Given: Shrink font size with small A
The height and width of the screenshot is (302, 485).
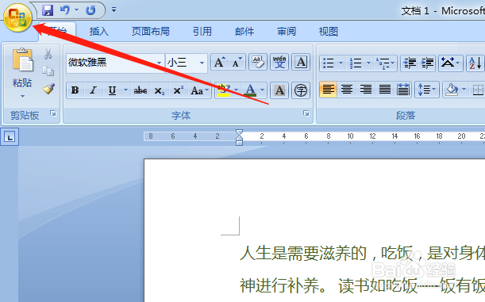Looking at the screenshot, I should tap(237, 63).
